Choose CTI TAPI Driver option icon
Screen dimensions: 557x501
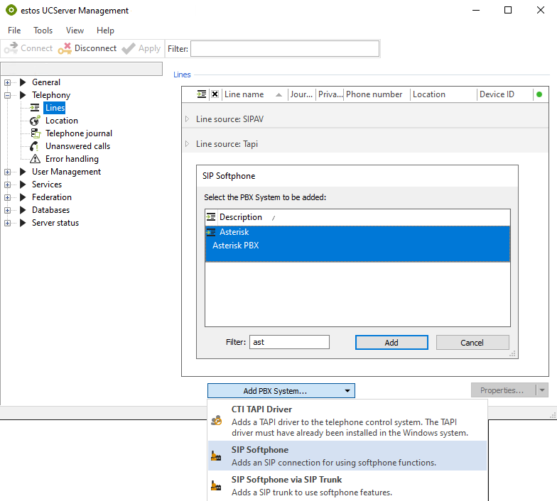pos(216,421)
